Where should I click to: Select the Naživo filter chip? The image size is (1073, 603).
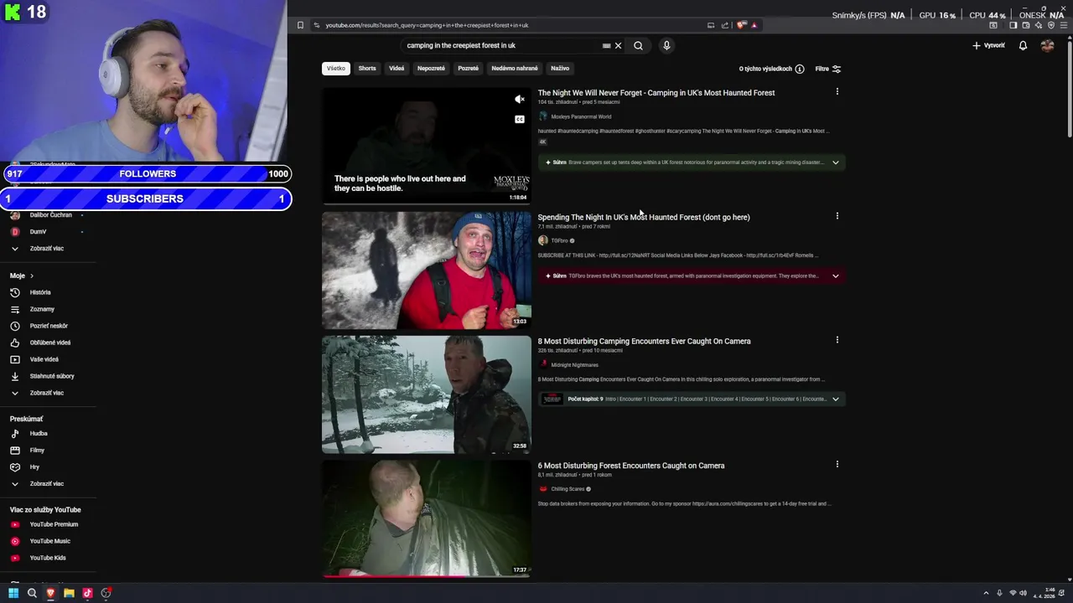pyautogui.click(x=560, y=69)
